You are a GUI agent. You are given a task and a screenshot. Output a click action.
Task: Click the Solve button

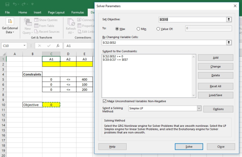[189, 147]
